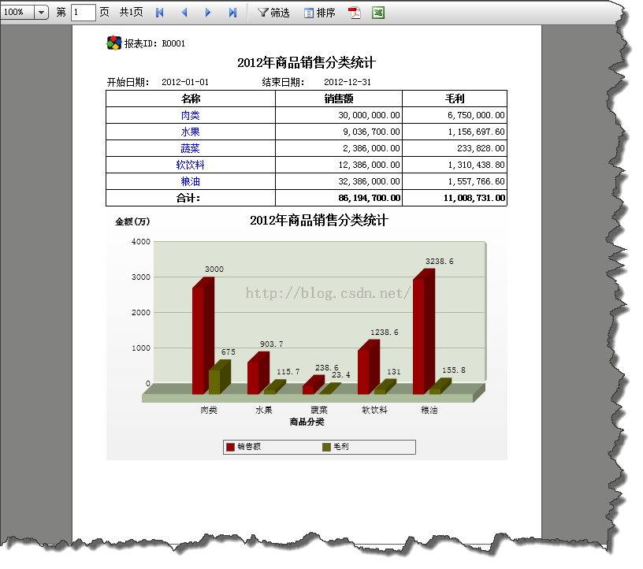Click the olive 毛利 legend swatch
643x569 pixels.
326,447
